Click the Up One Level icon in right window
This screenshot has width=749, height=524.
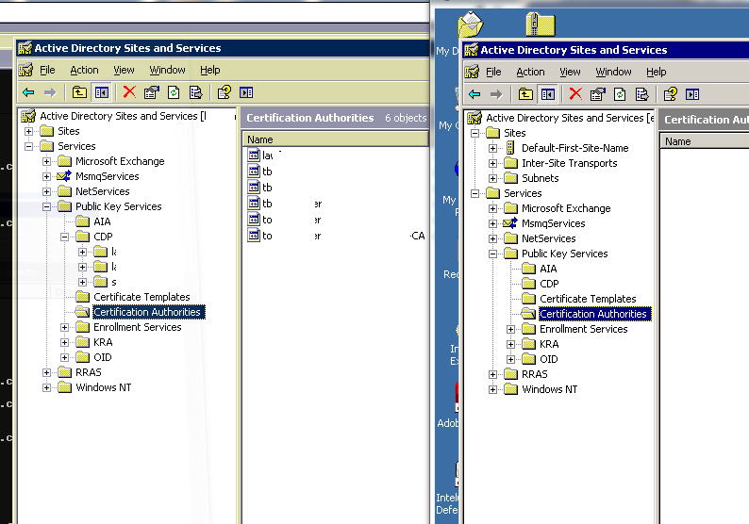coord(525,94)
